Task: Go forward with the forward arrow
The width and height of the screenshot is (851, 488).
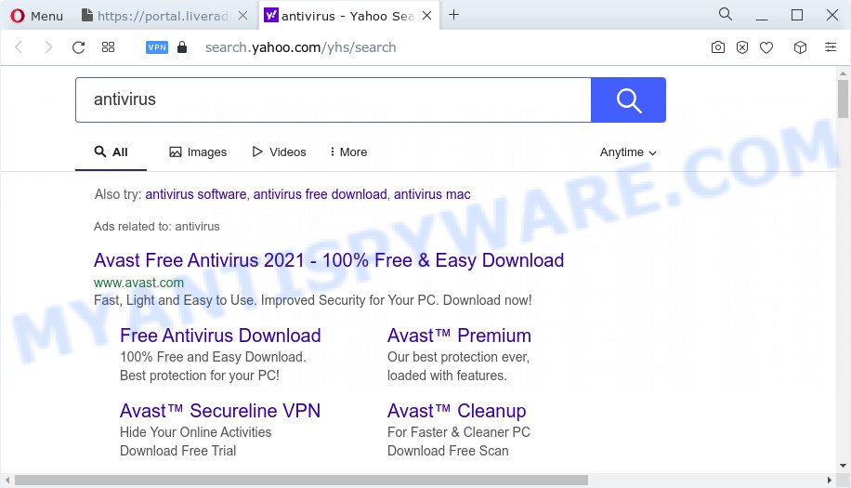Action: [48, 47]
